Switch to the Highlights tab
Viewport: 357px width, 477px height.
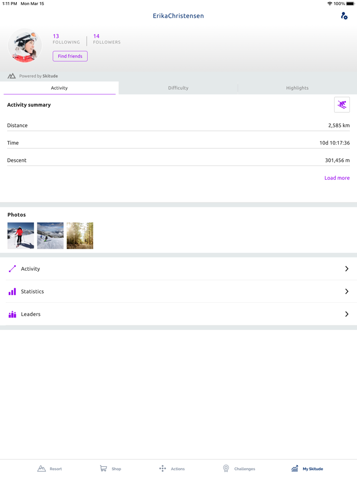297,88
